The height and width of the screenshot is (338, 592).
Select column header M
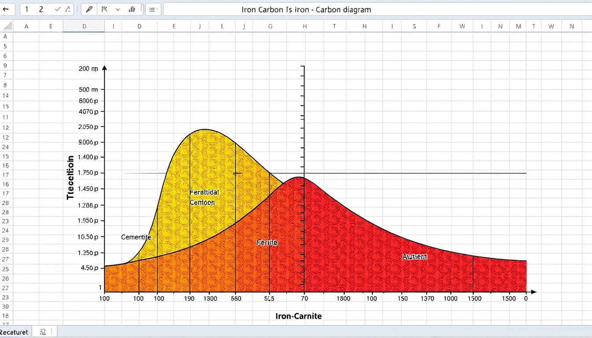[518, 26]
